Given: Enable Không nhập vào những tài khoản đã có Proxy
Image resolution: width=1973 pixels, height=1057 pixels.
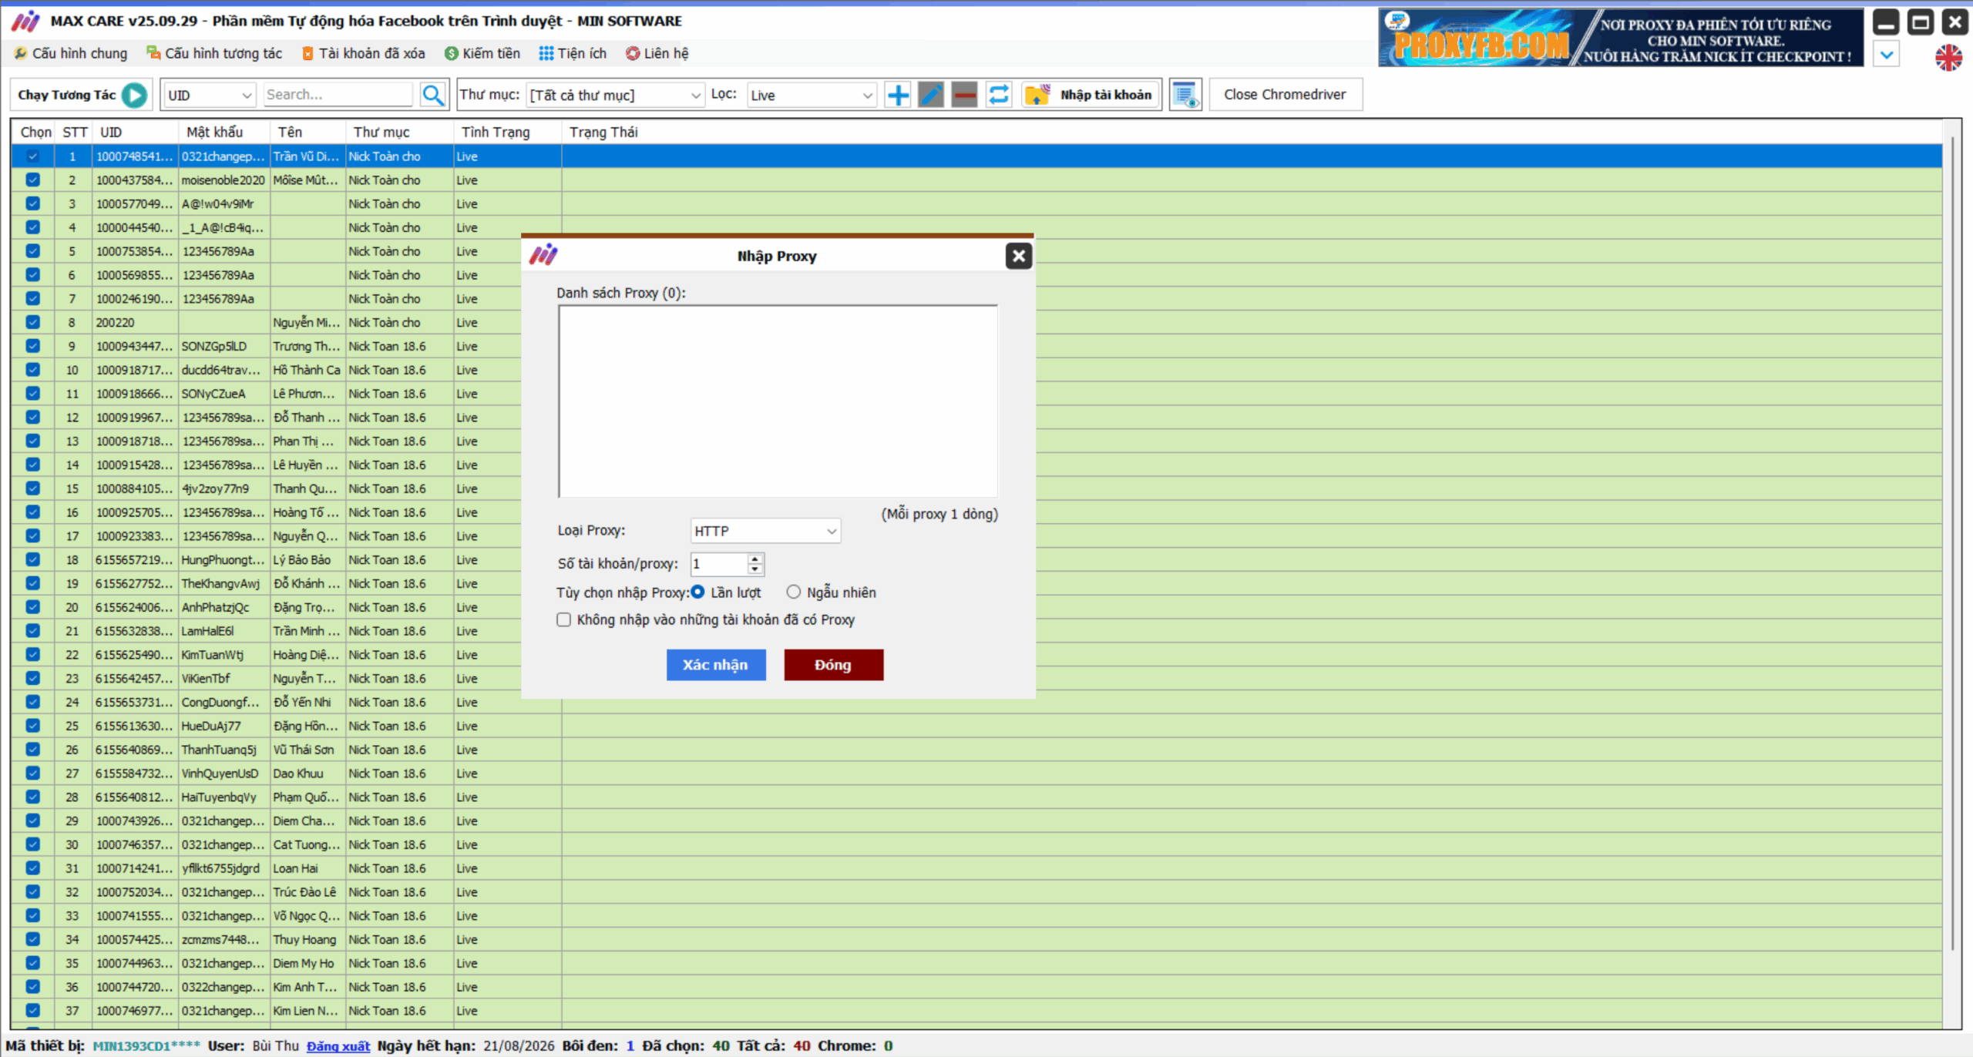Looking at the screenshot, I should pyautogui.click(x=564, y=619).
